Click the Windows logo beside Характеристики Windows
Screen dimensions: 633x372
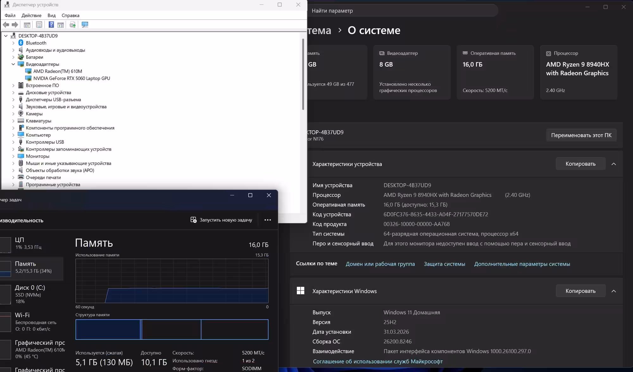click(x=300, y=291)
